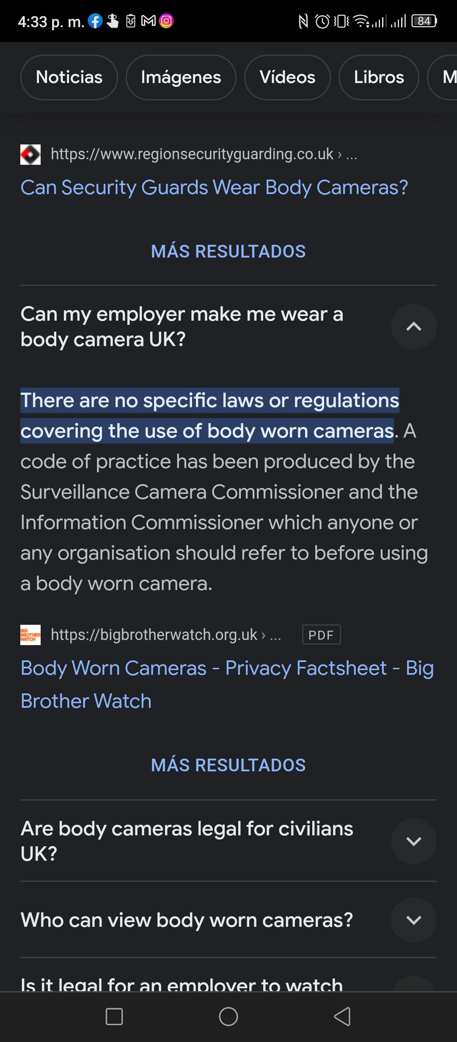457x1042 pixels.
Task: Open Can Security Guards Wear Body Cameras link
Action: pos(215,188)
